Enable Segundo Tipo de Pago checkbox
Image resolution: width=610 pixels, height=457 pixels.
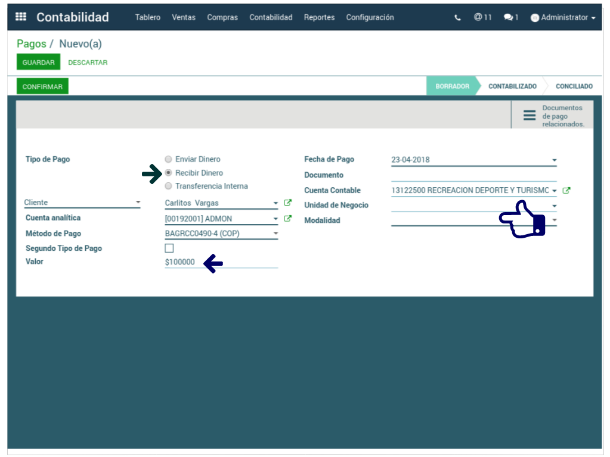169,248
